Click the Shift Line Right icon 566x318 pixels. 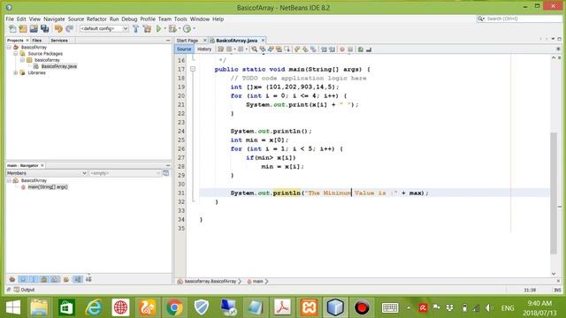pos(332,49)
